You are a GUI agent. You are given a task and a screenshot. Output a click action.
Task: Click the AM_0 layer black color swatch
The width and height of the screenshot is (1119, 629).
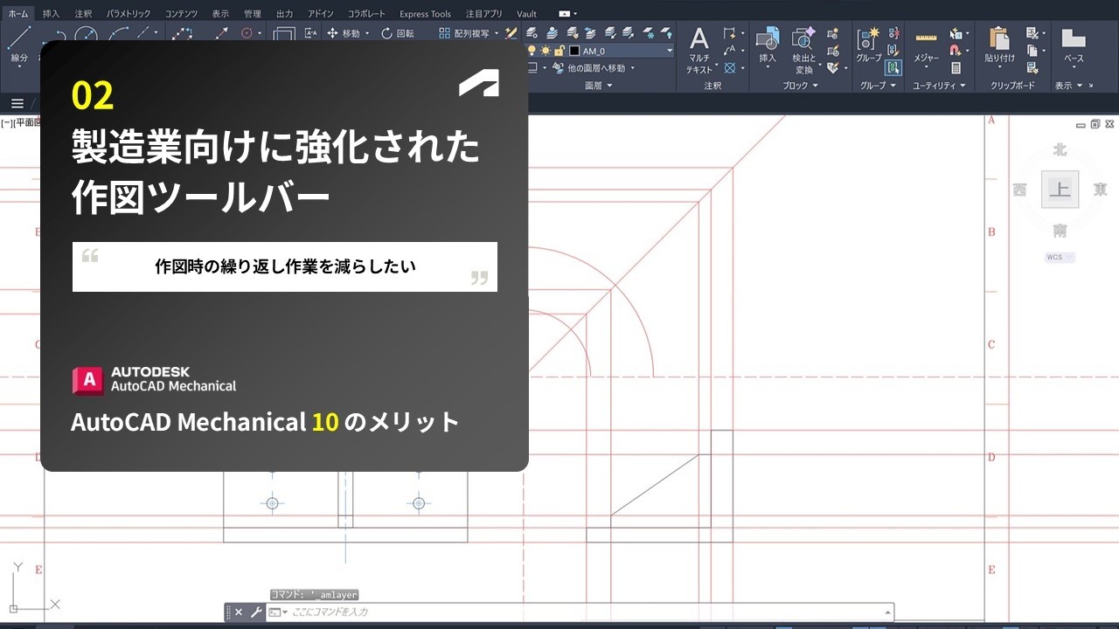[x=574, y=51]
